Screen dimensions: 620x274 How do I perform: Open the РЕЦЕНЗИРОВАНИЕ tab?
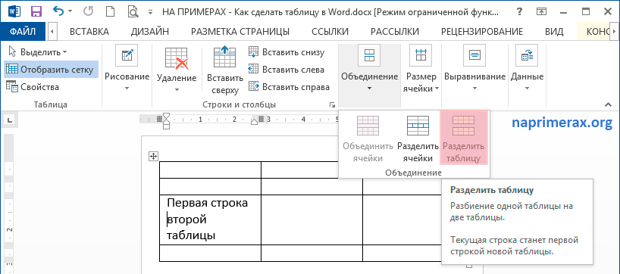(x=482, y=32)
